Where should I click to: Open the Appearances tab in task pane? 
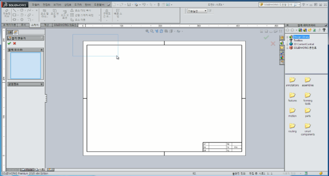coord(282,57)
